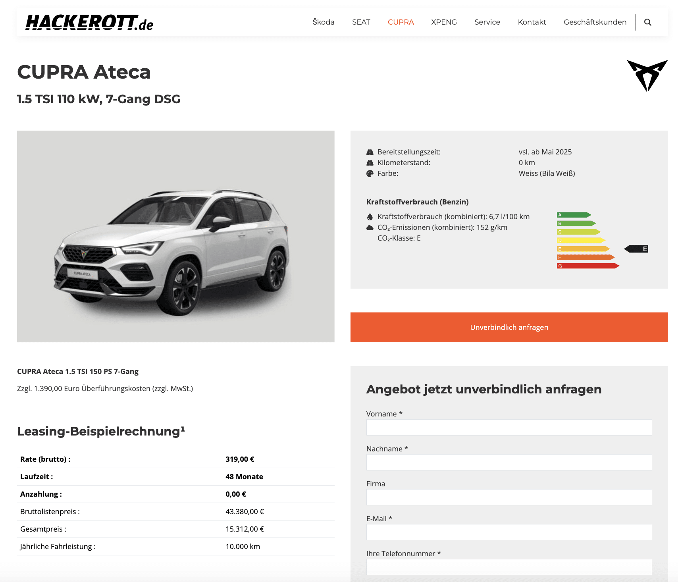This screenshot has height=582, width=678.
Task: Click the Überführungskosten note text
Action: 105,389
